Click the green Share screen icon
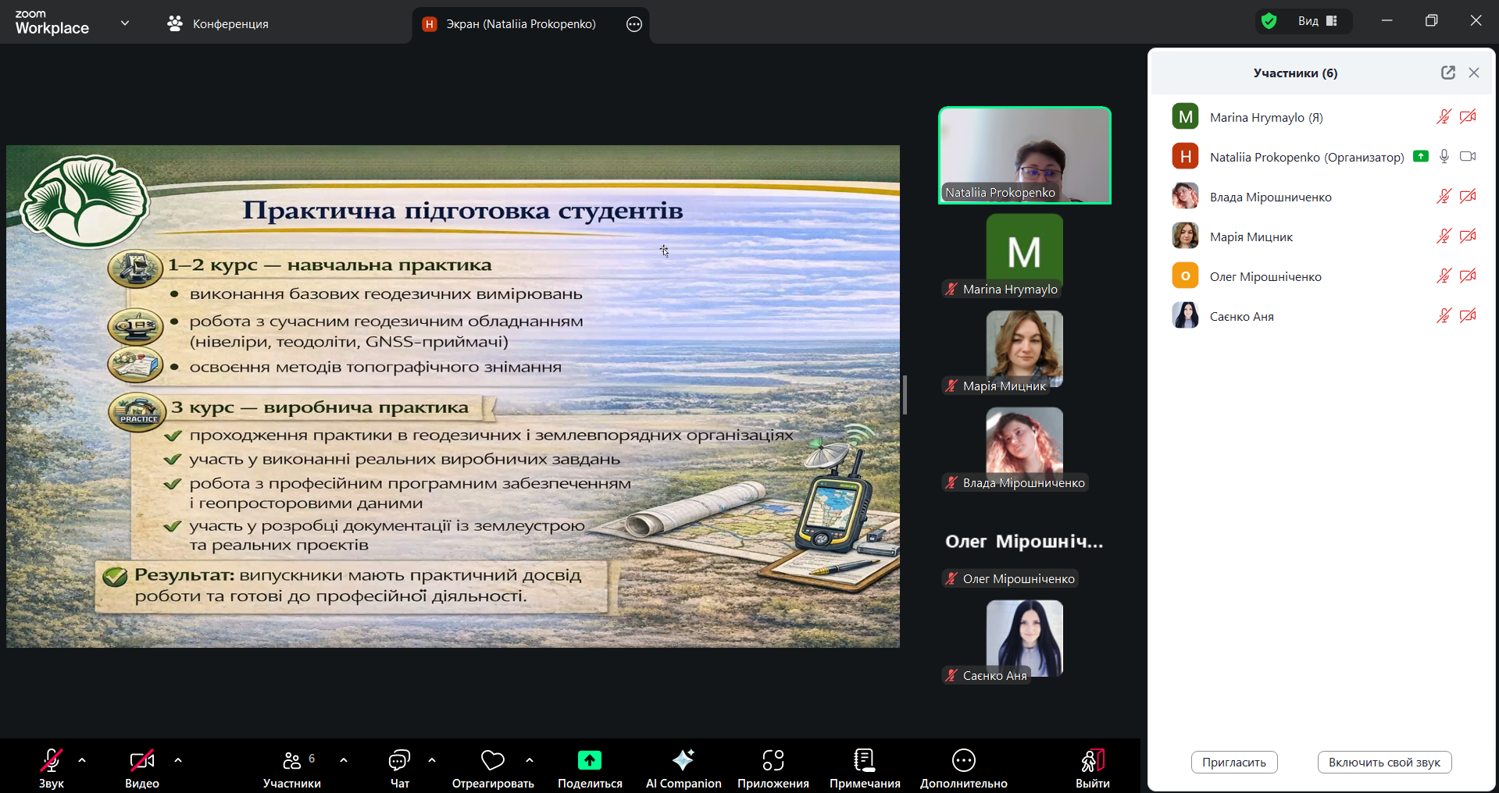Screen dimensions: 1499x793 (590, 760)
